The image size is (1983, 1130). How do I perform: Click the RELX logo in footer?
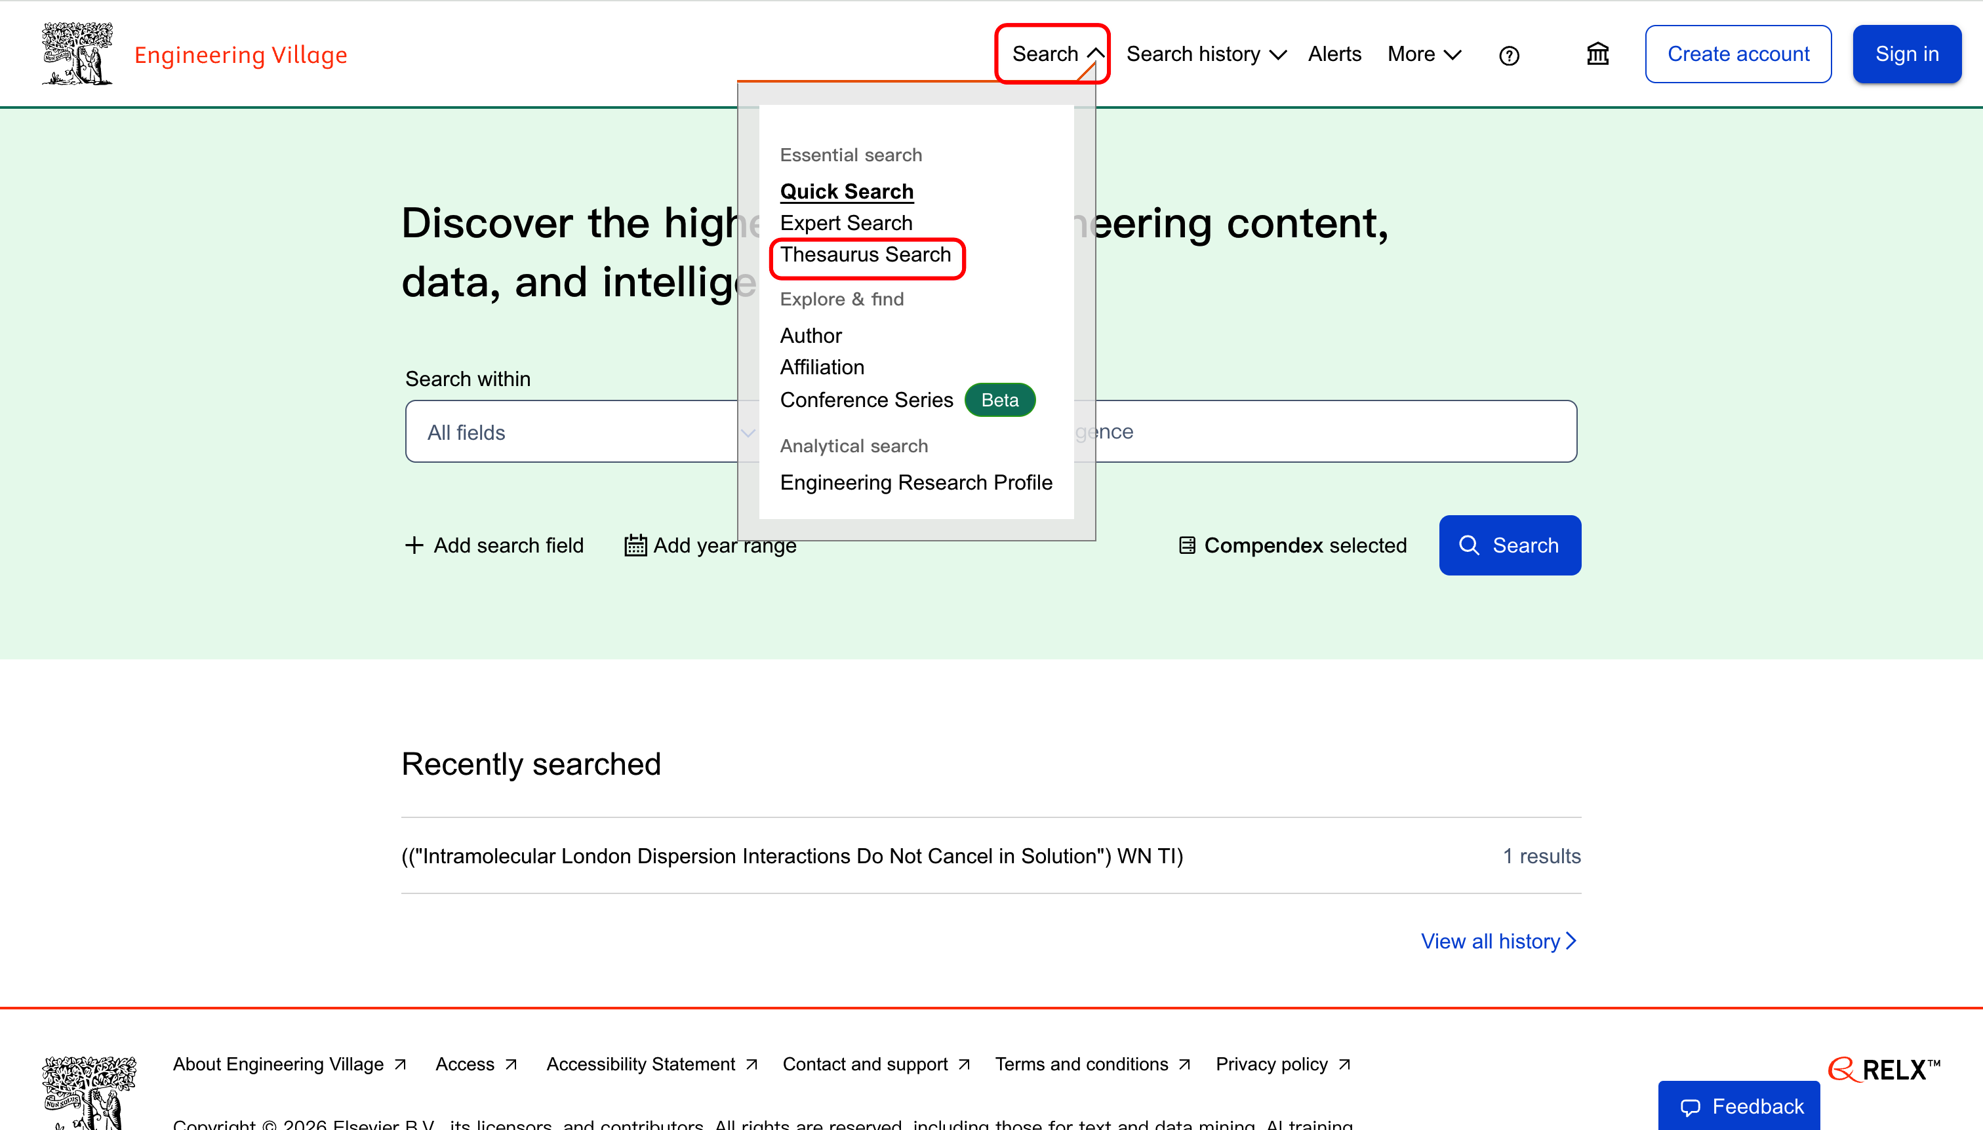pos(1883,1070)
